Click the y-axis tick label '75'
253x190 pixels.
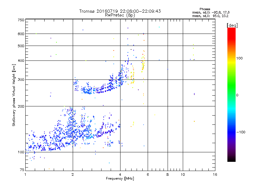[22, 170]
